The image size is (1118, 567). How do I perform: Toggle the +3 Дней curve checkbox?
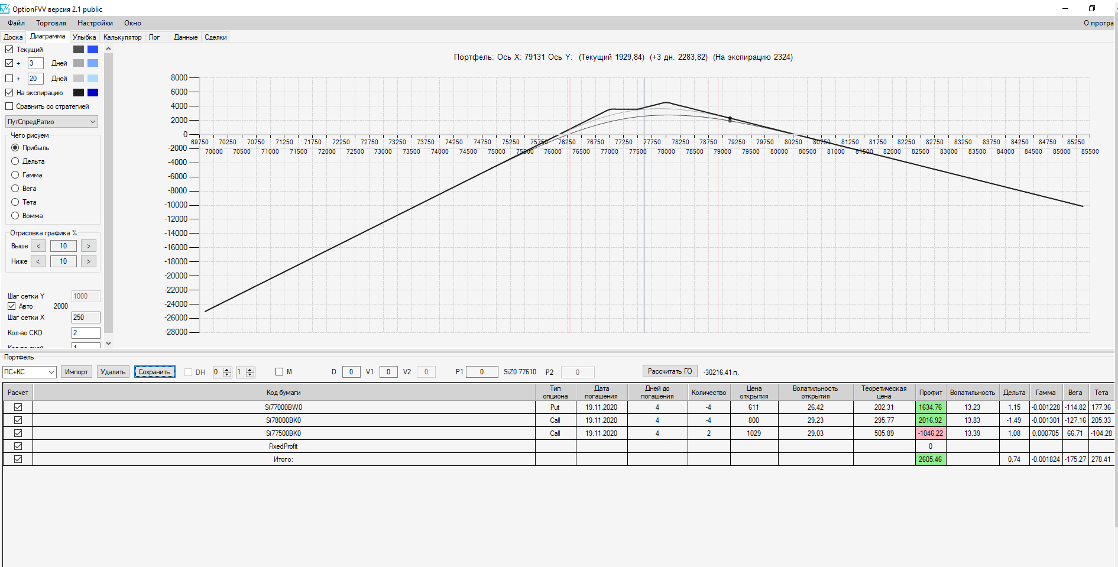[x=9, y=63]
